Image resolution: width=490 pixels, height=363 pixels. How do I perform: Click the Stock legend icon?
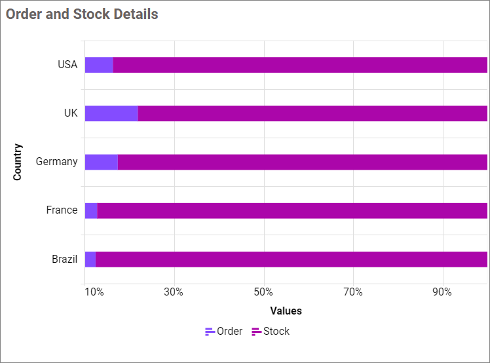257,332
